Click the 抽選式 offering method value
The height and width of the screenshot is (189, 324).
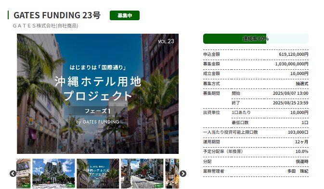point(302,84)
